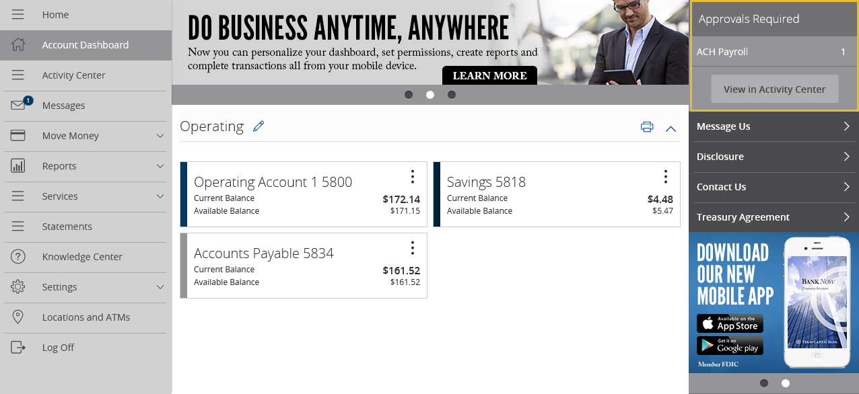Expand the Reports submenu

(x=85, y=166)
